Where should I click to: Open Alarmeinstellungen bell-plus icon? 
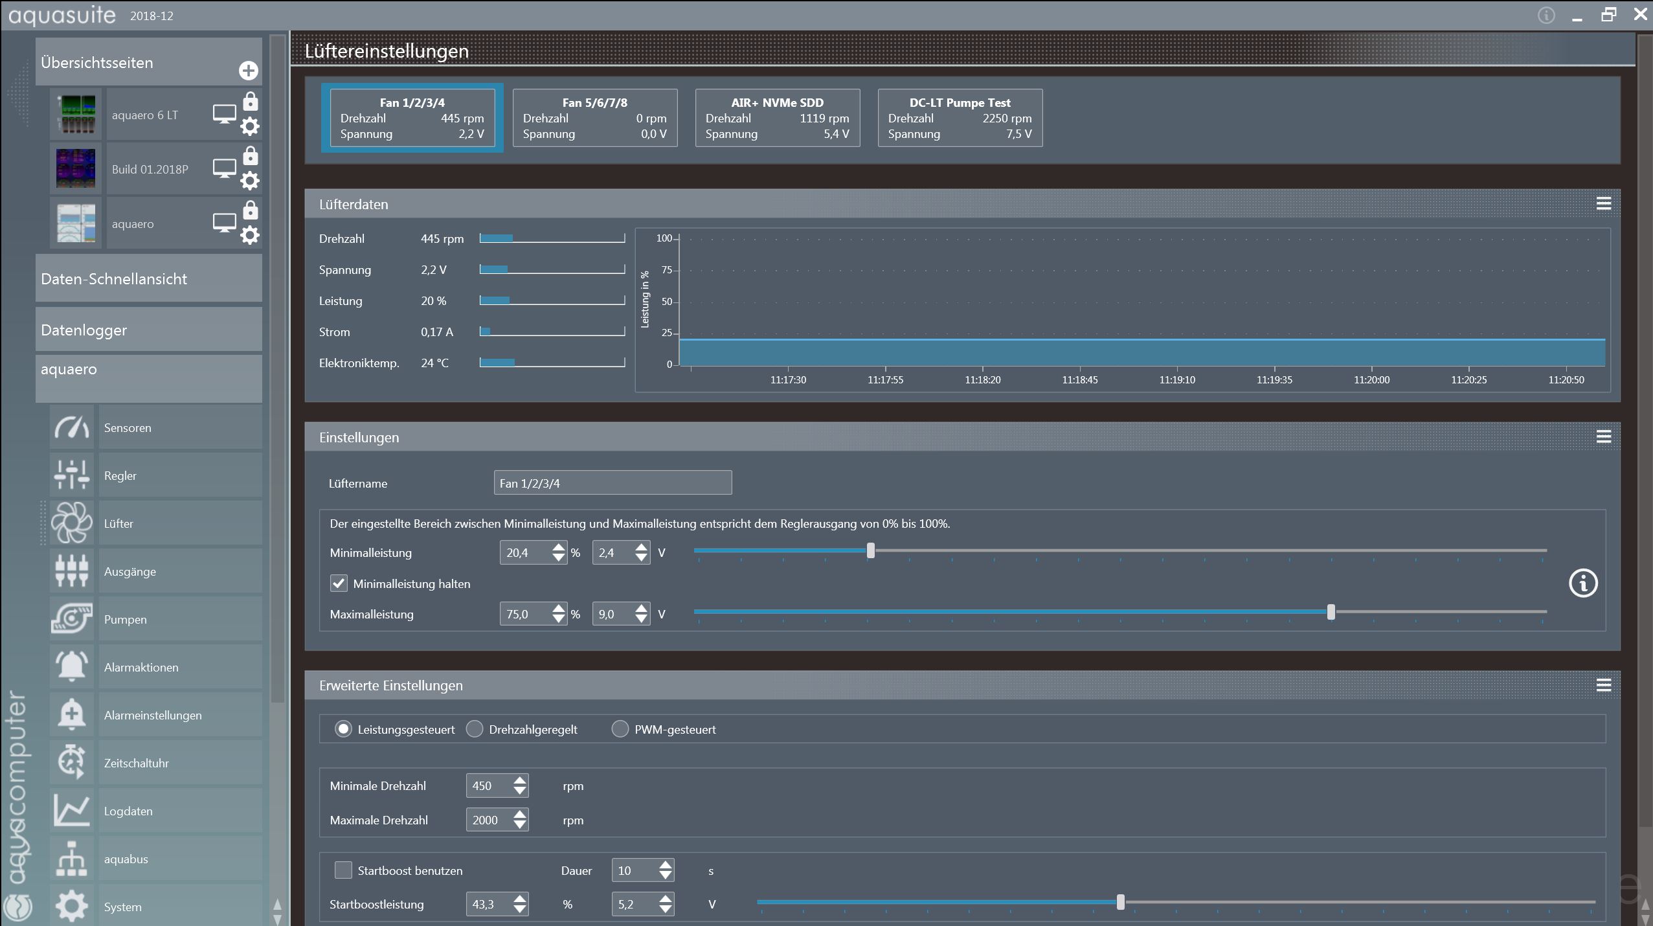[72, 715]
